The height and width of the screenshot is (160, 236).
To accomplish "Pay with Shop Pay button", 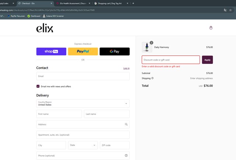I will tap(51, 51).
